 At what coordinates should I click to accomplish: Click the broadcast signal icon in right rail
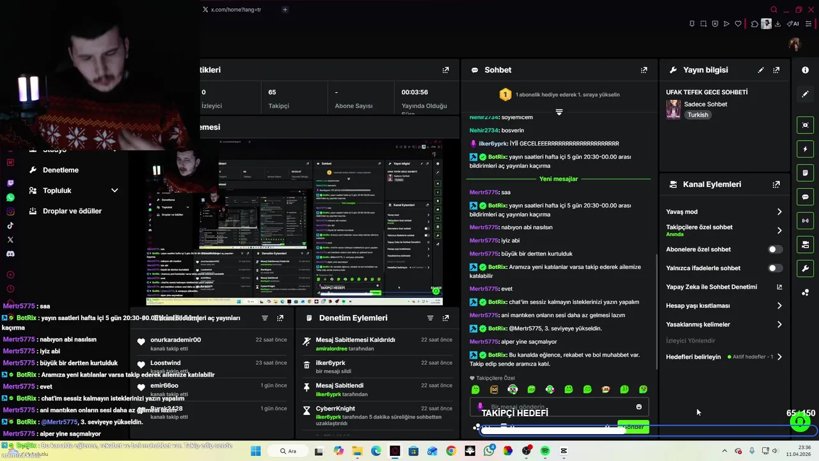point(806,221)
